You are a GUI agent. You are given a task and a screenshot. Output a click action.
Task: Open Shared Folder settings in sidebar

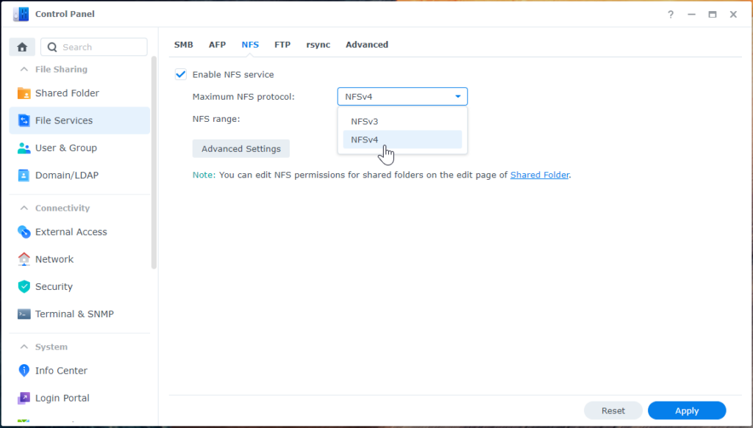tap(67, 93)
